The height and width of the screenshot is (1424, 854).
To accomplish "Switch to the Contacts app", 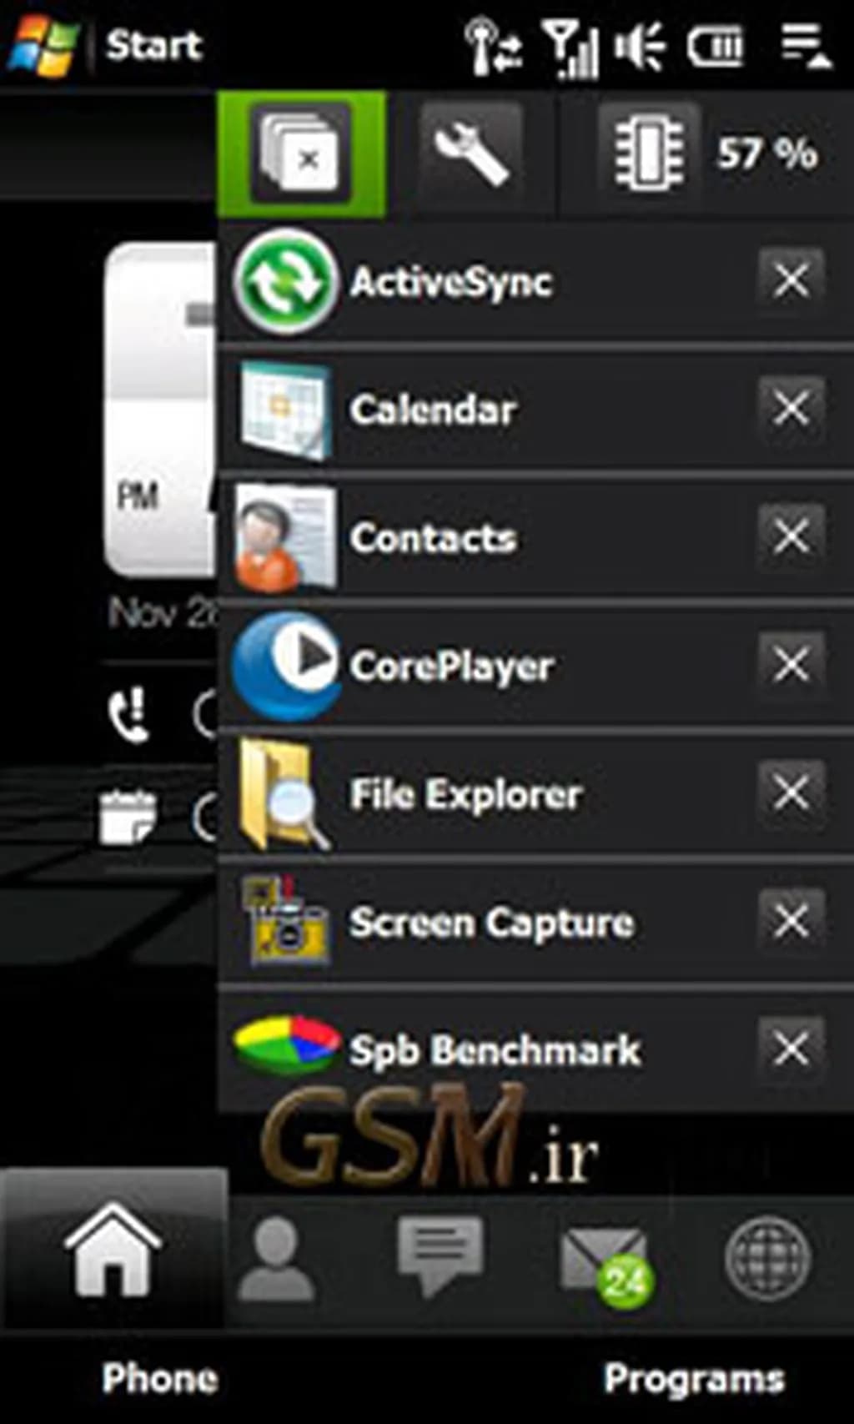I will click(432, 538).
